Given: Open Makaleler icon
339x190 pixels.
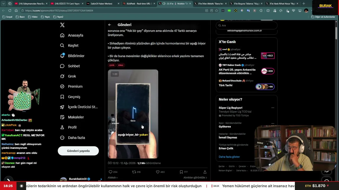Looking at the screenshot, I should tap(62, 117).
